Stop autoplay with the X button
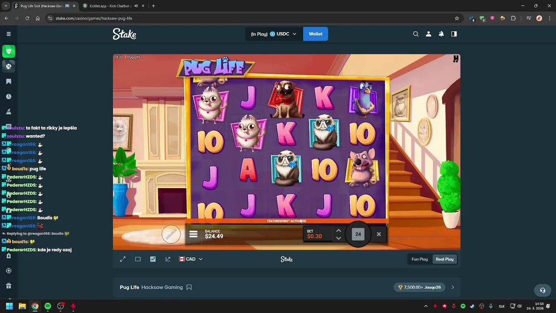 379,234
